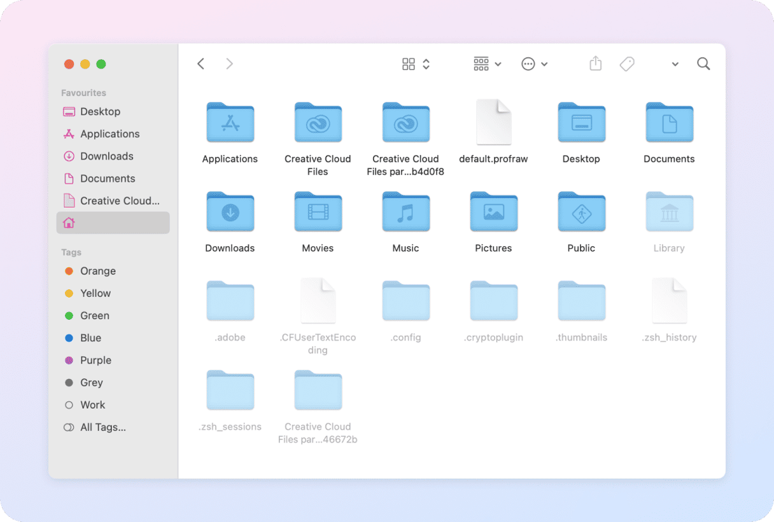The height and width of the screenshot is (522, 774).
Task: Click the Edit Tags toolbar icon
Action: pyautogui.click(x=627, y=64)
